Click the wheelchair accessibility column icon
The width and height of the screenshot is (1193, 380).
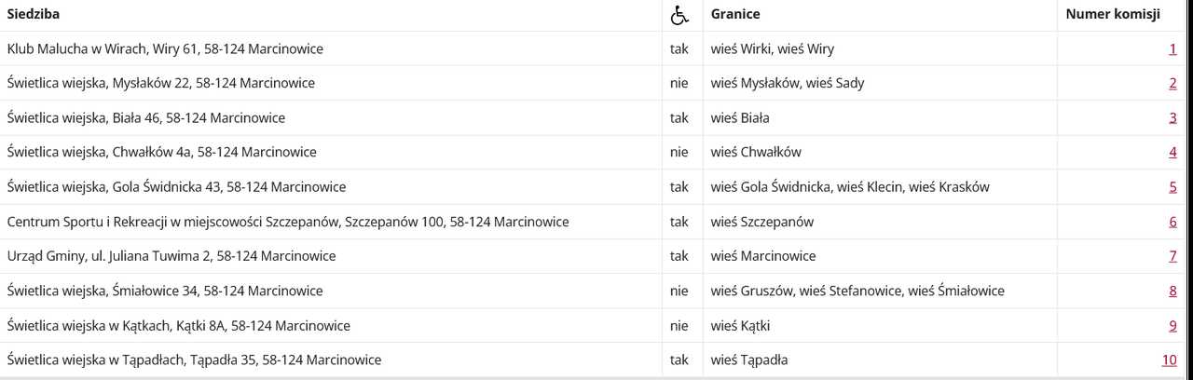coord(679,15)
